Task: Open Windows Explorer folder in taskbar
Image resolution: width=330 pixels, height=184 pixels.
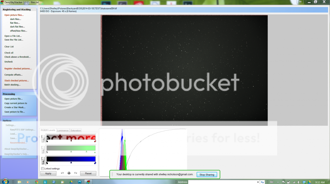Action: (19, 182)
